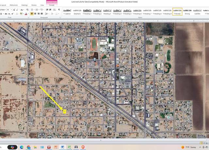Apply the Strong style
Viewport: 209px width, 150px height.
[187, 12]
